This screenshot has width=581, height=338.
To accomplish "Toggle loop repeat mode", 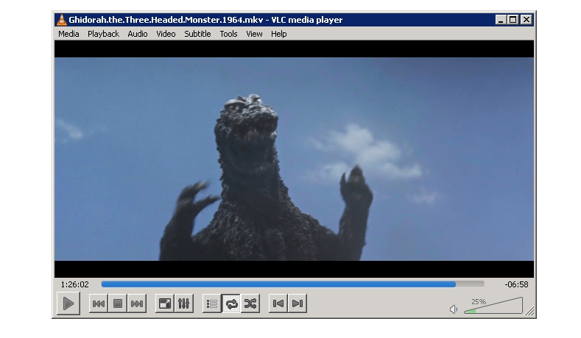I will coord(231,303).
